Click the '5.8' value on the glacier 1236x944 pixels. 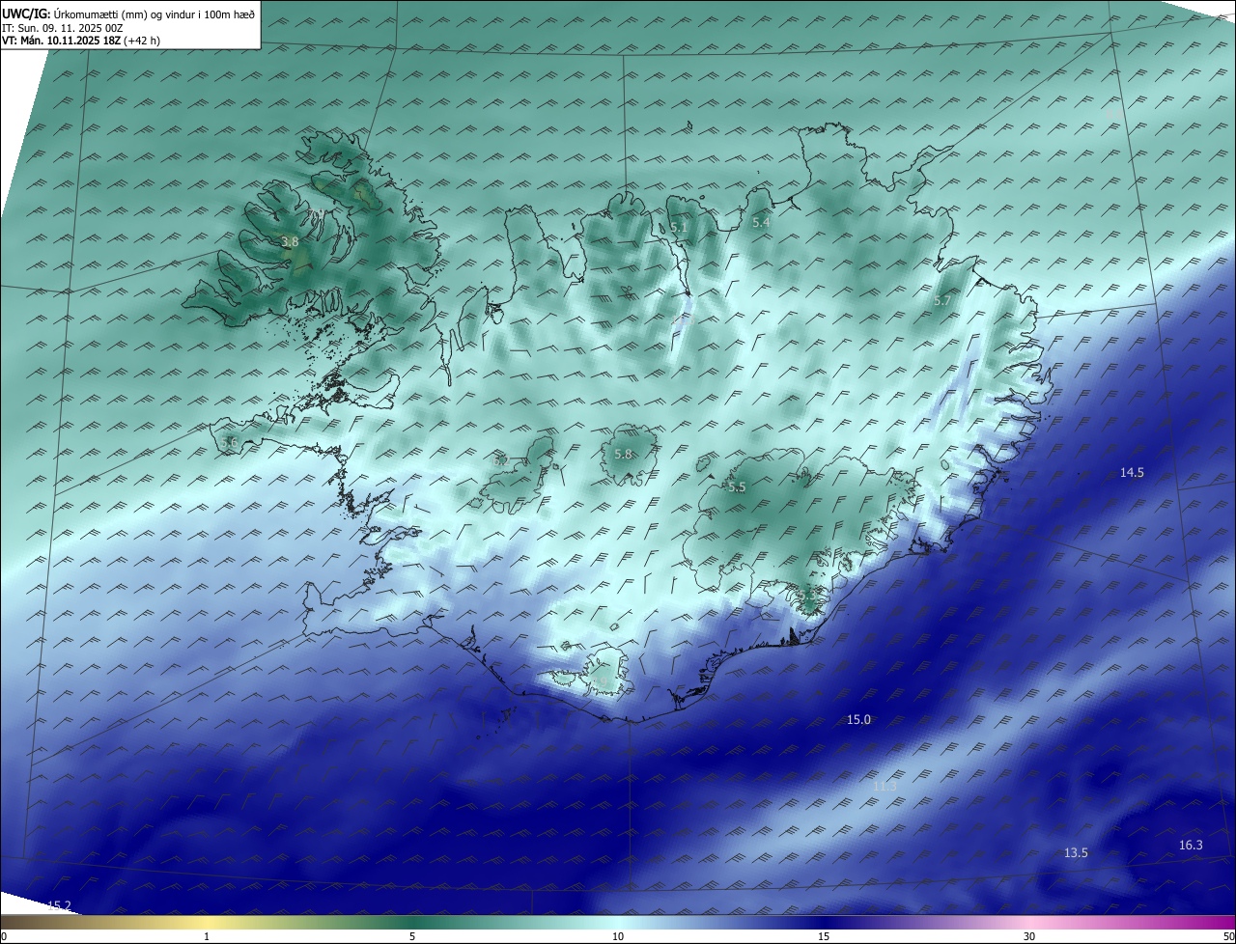[x=623, y=455]
